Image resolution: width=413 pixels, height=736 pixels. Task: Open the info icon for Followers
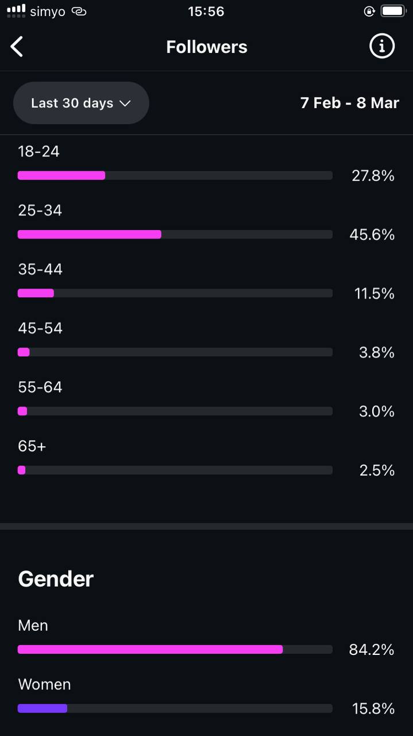click(382, 46)
